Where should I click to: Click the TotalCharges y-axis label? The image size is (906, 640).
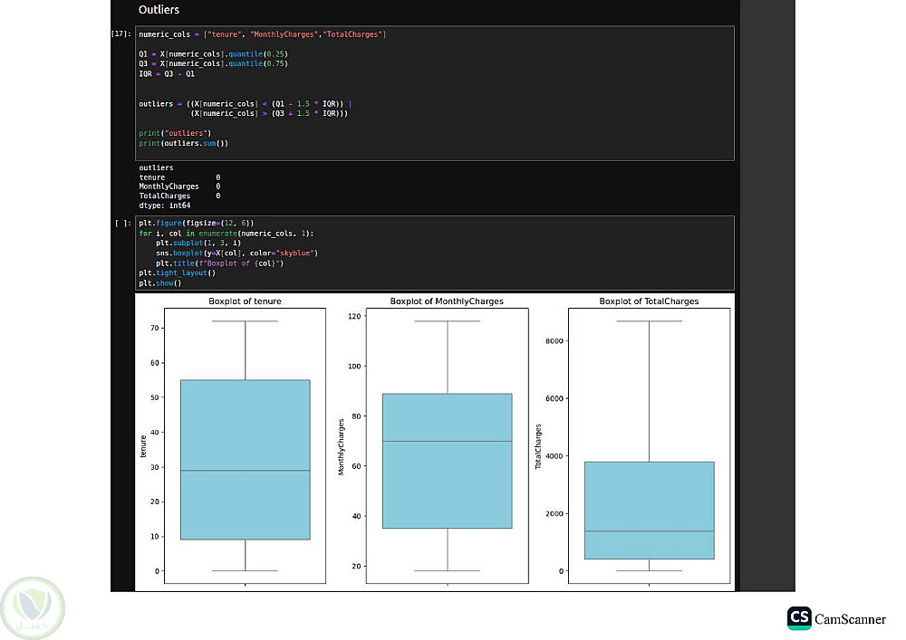pyautogui.click(x=538, y=446)
